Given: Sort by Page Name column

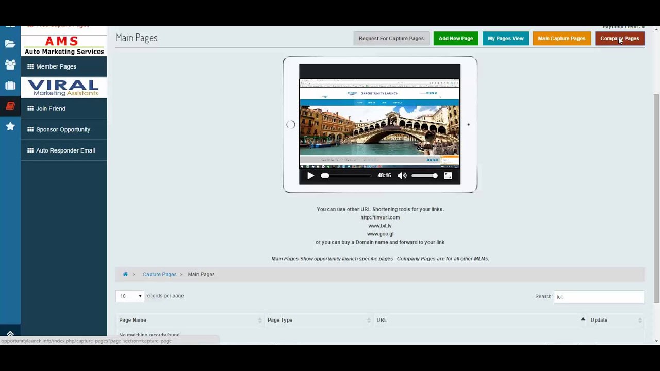Looking at the screenshot, I should tap(190, 320).
